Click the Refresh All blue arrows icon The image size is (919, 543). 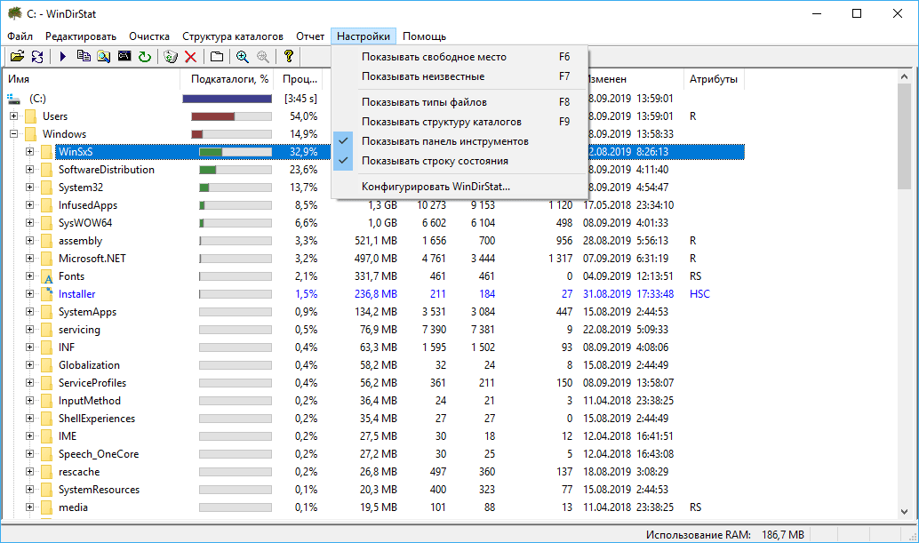tap(37, 56)
